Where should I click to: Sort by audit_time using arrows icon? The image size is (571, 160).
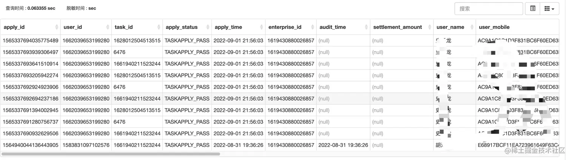coord(366,27)
